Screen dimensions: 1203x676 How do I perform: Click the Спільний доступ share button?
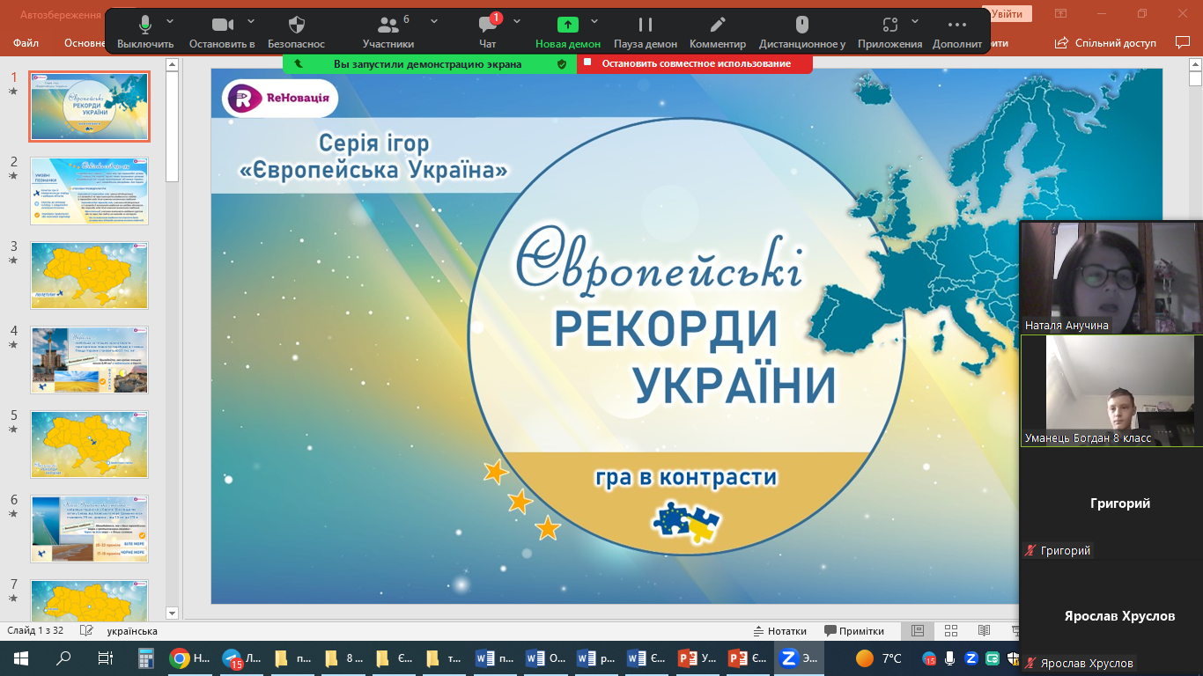1108,42
